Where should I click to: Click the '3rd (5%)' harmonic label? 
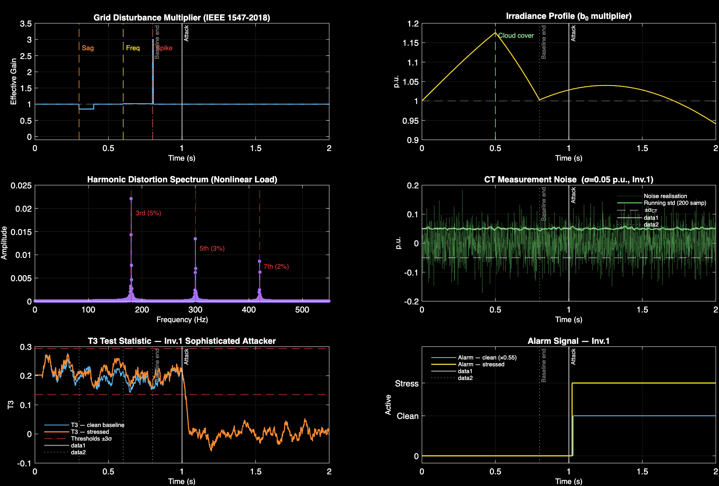148,213
